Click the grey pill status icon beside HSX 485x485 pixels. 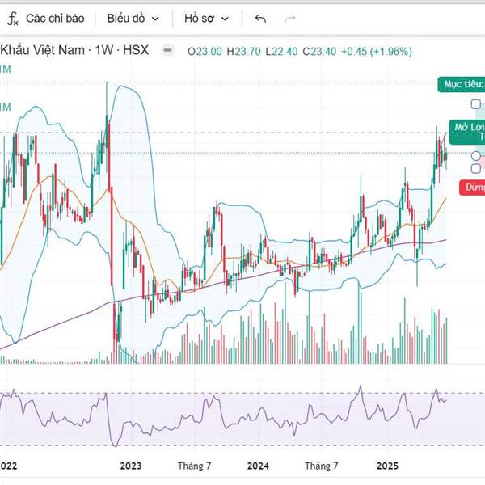pyautogui.click(x=167, y=50)
